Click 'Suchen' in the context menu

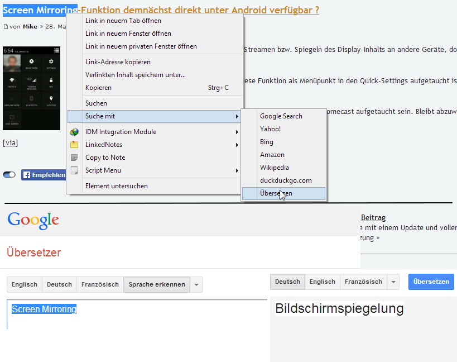155,103
